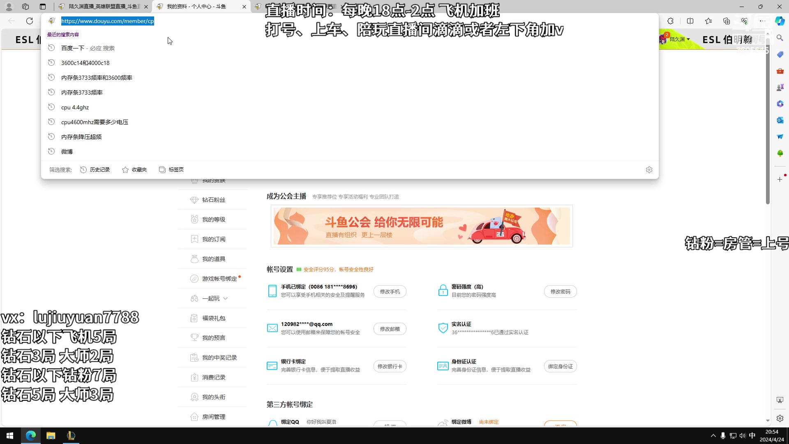Image resolution: width=789 pixels, height=444 pixels.
Task: Open the browser three-dots menu
Action: (762, 21)
